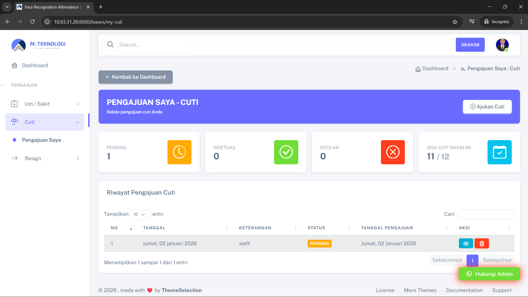Collapse the Cuti sidebar menu
This screenshot has height=297, width=528.
point(45,122)
